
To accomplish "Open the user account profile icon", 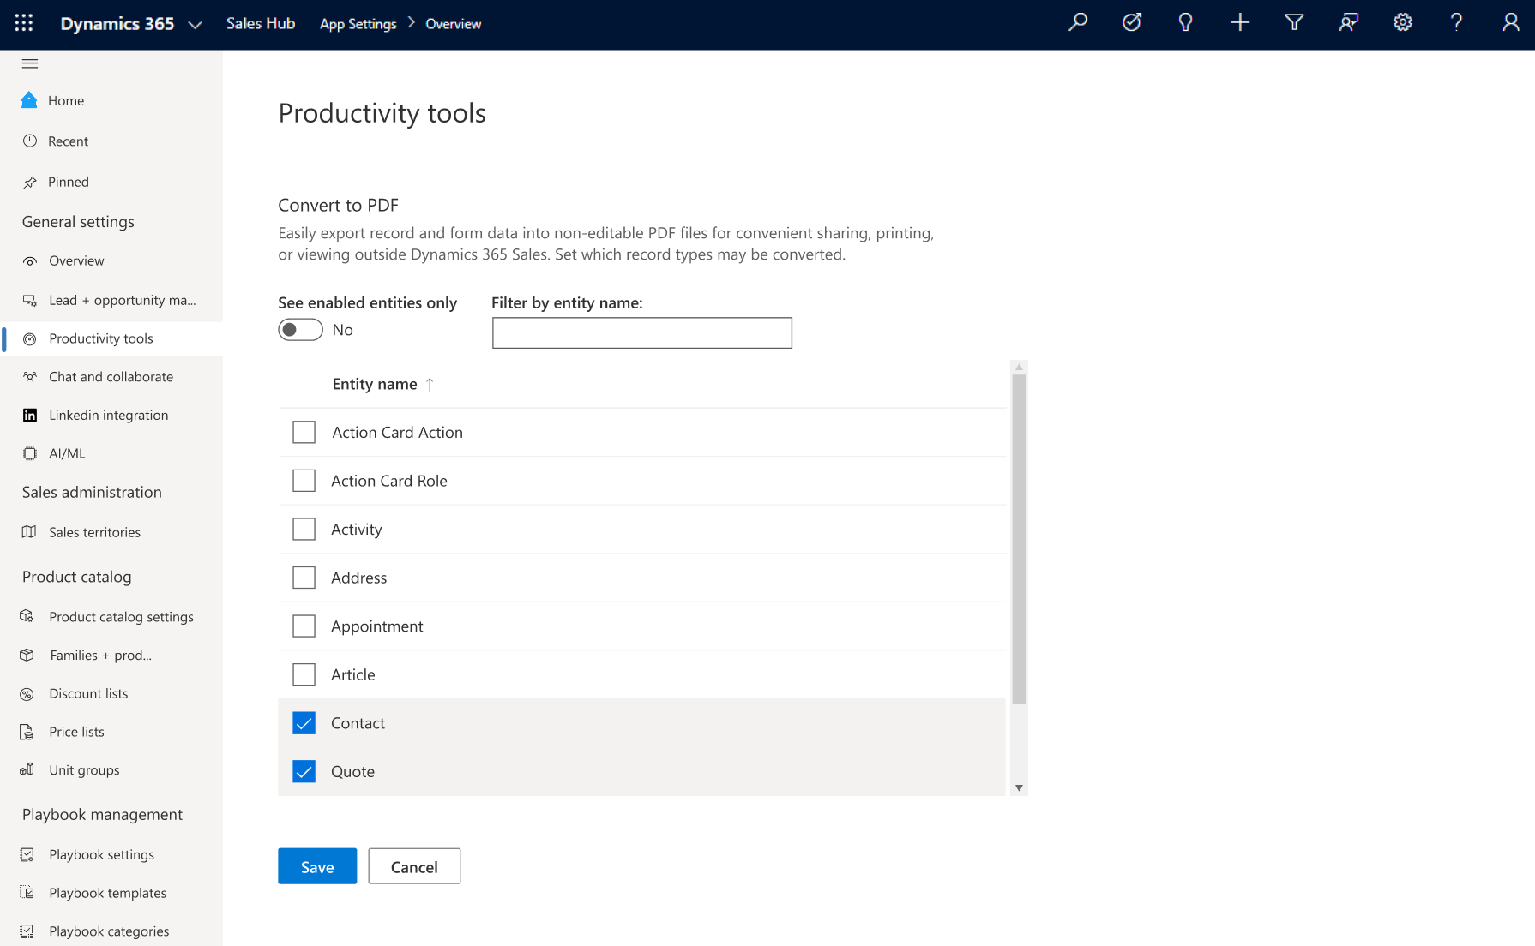I will [1511, 22].
